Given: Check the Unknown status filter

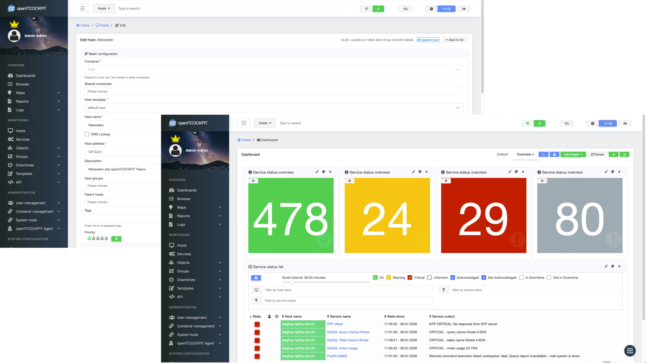Looking at the screenshot, I should 429,278.
